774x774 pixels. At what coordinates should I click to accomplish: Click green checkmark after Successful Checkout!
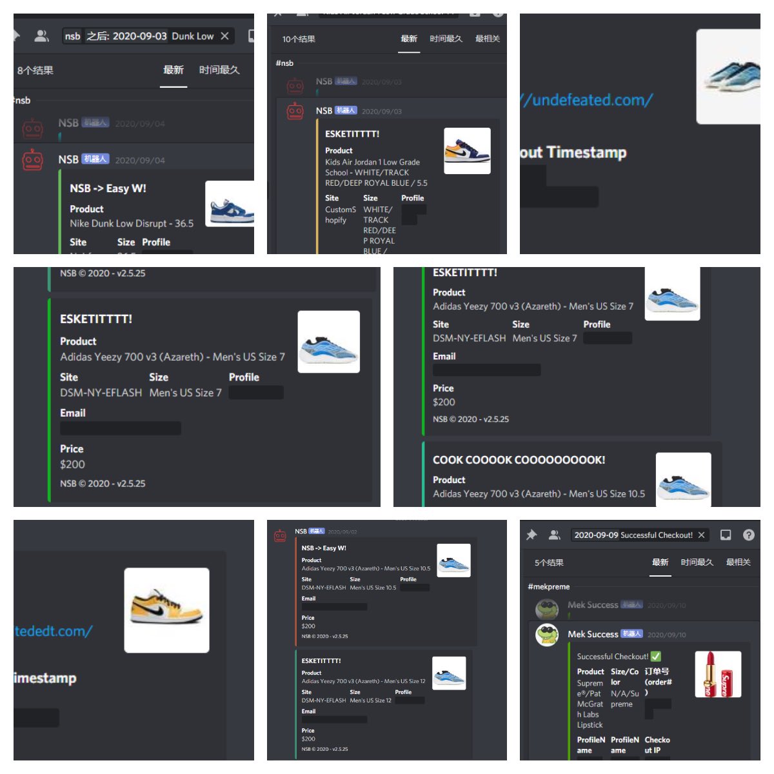coord(656,657)
